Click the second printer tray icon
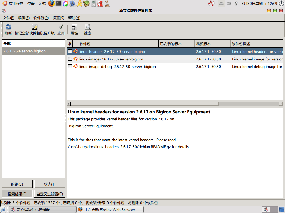The width and height of the screenshot is (285, 213). coord(229,3)
